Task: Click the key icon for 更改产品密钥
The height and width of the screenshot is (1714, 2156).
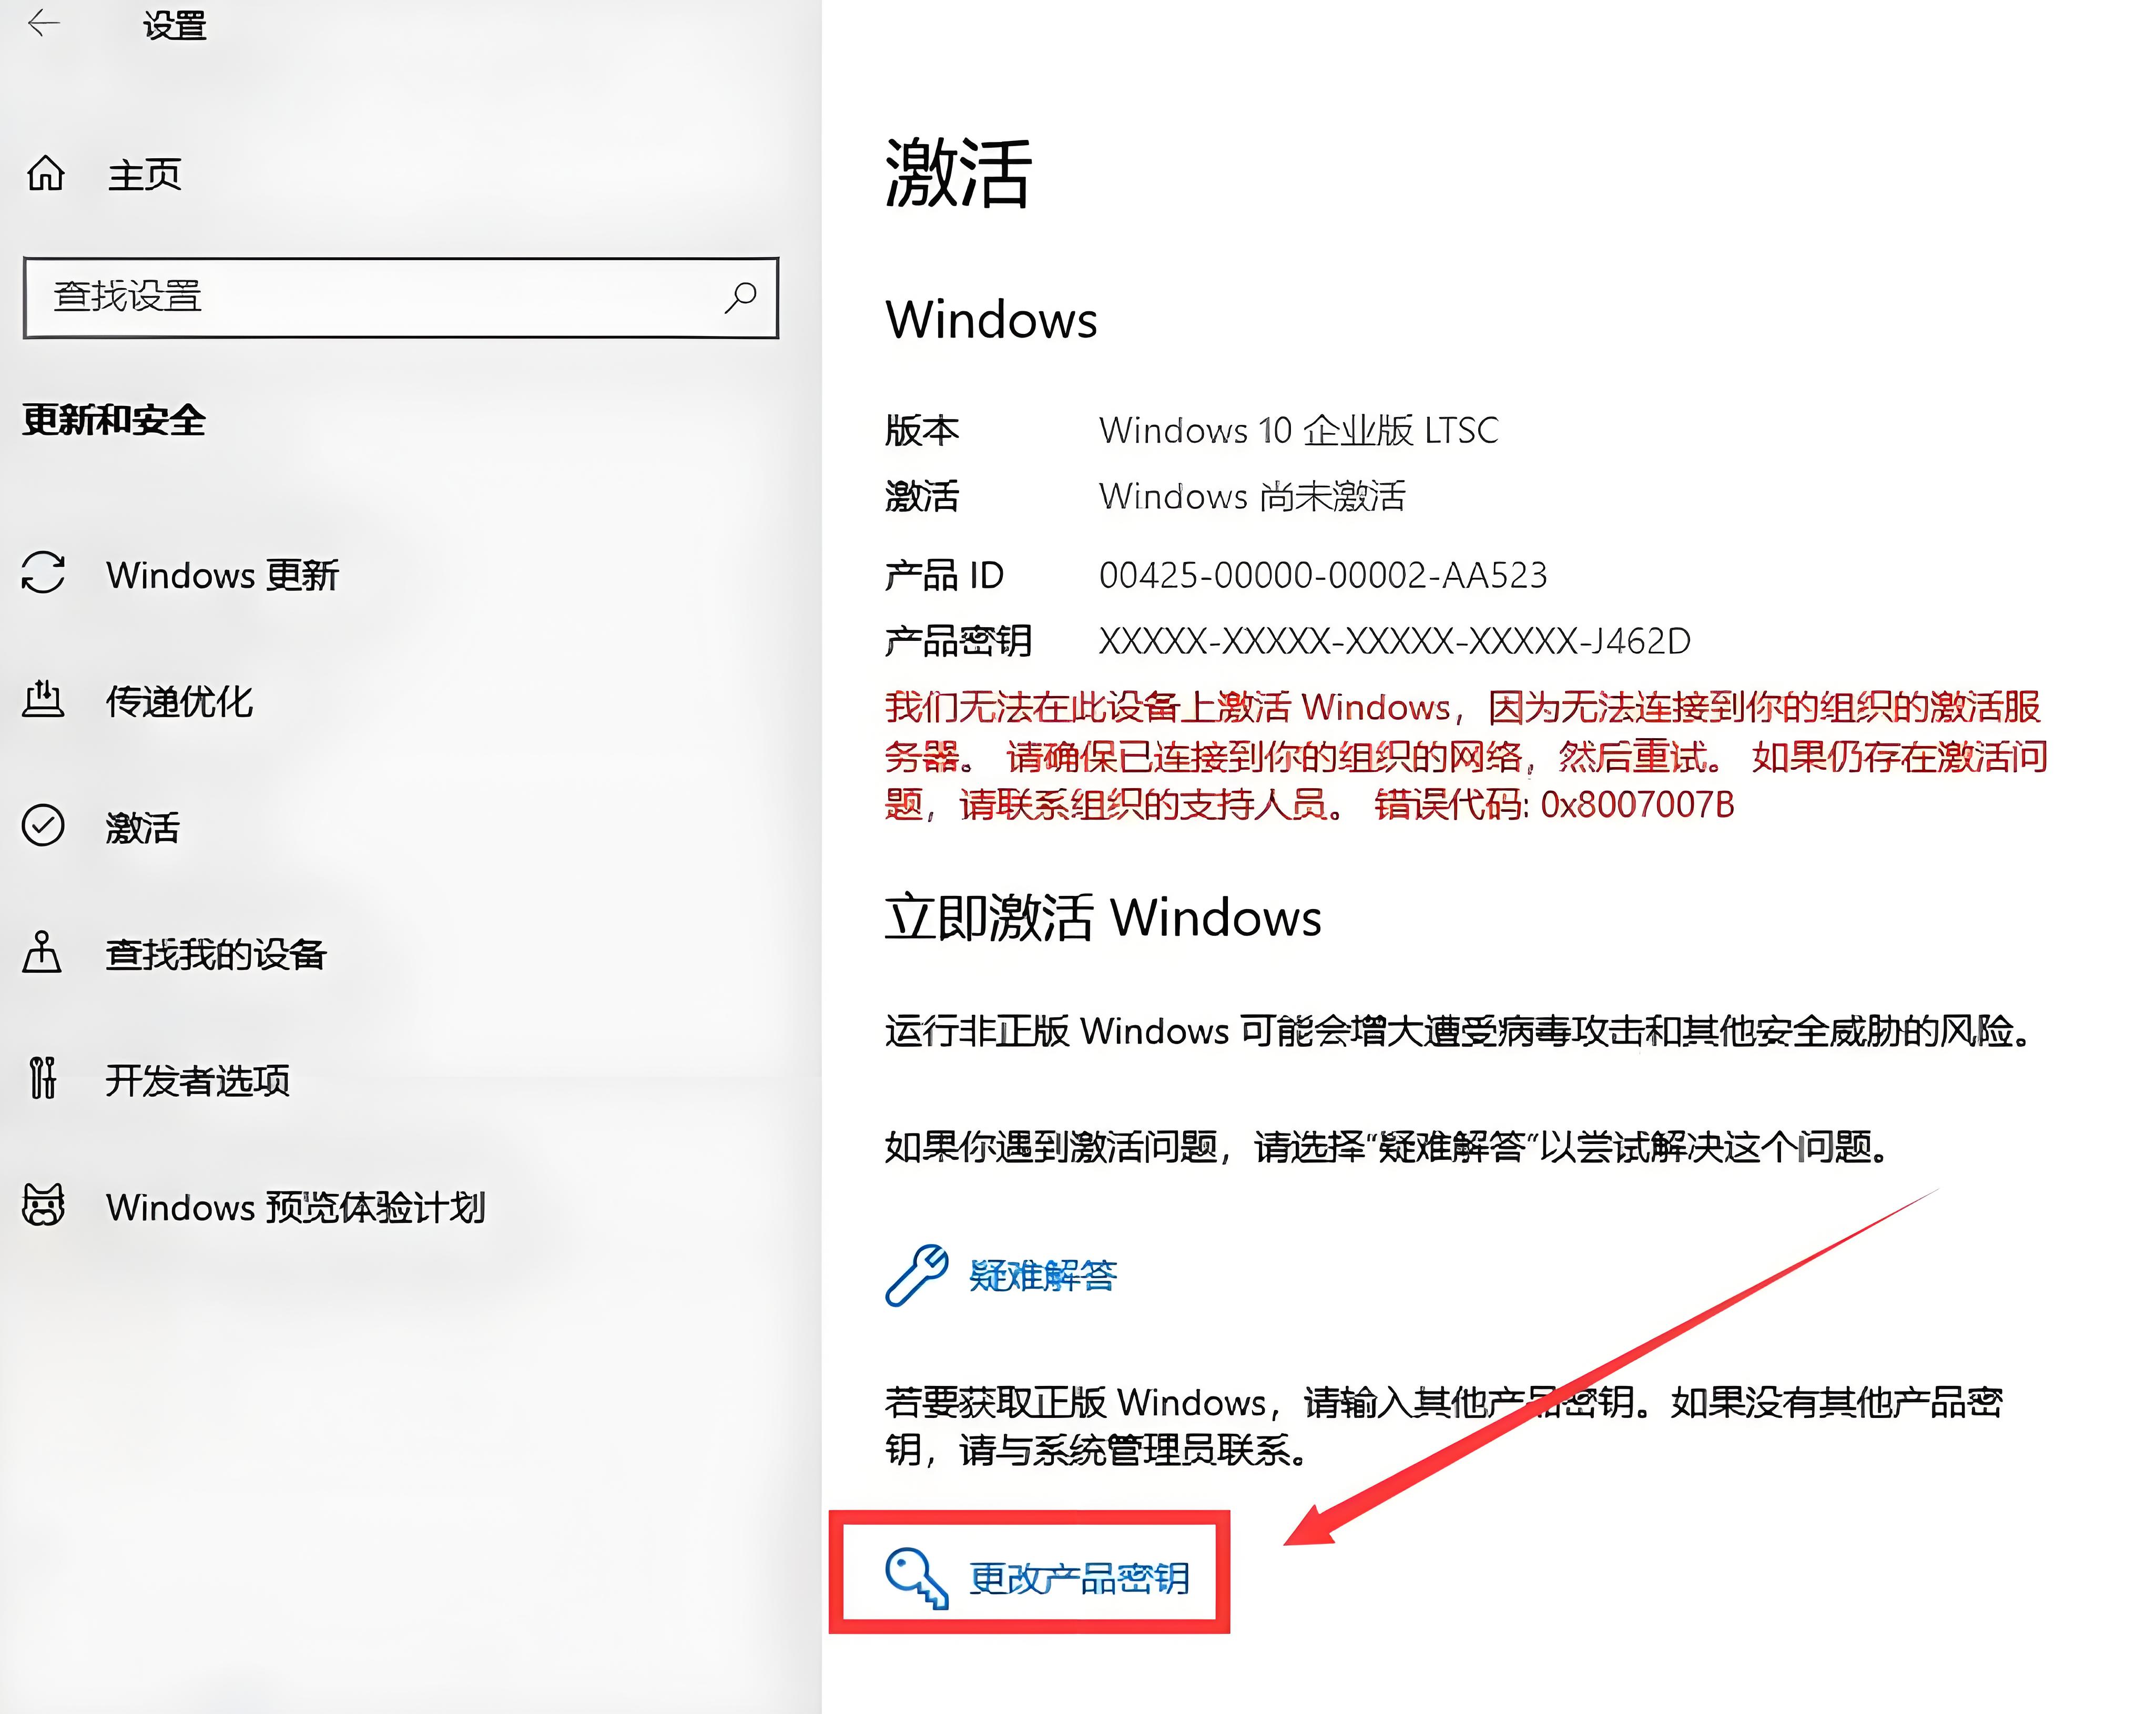Action: [916, 1578]
